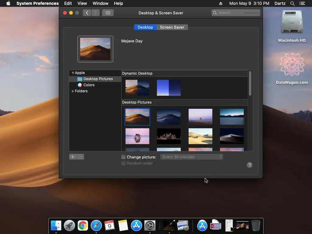Image resolution: width=312 pixels, height=234 pixels.
Task: Expand the Folders disclosure triangle
Action: (73, 91)
